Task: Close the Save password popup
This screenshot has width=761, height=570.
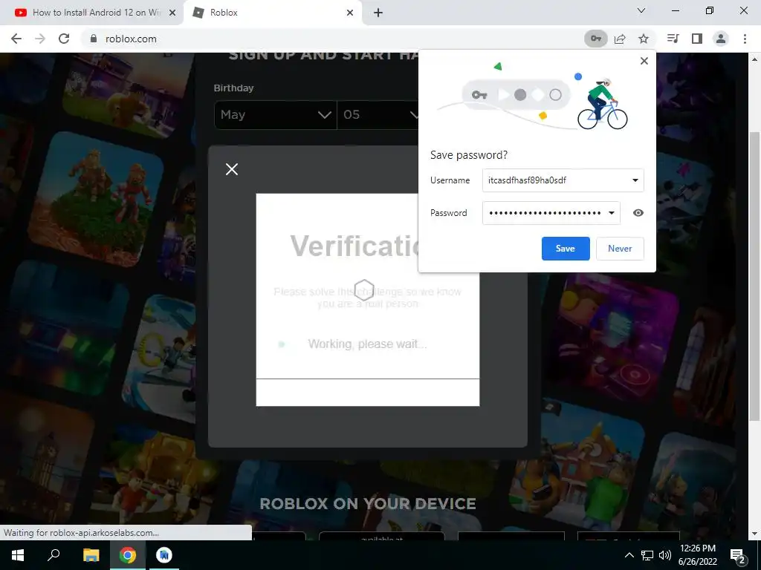Action: click(x=644, y=61)
